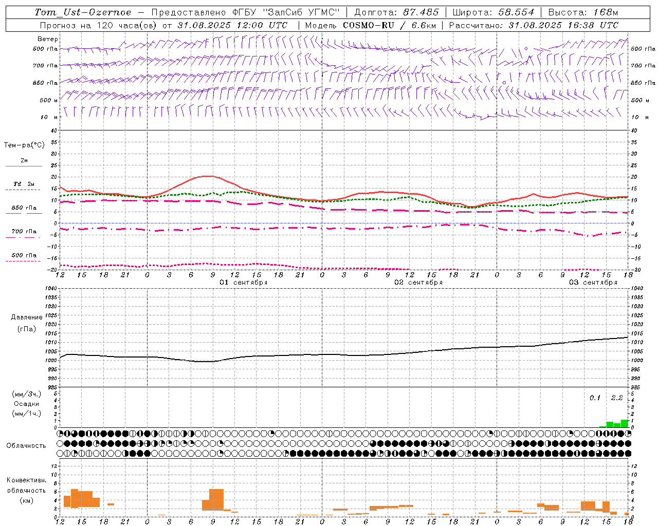Click the "(км)" convective cloud unit label
This screenshot has width=658, height=526.
click(x=27, y=500)
